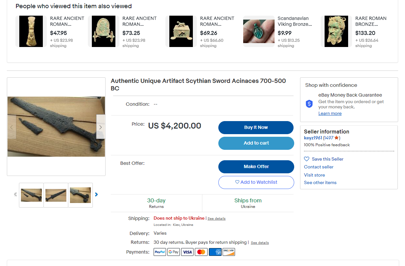Image resolution: width=405 pixels, height=266 pixels.
Task: Click the Make Offer button
Action: (256, 167)
